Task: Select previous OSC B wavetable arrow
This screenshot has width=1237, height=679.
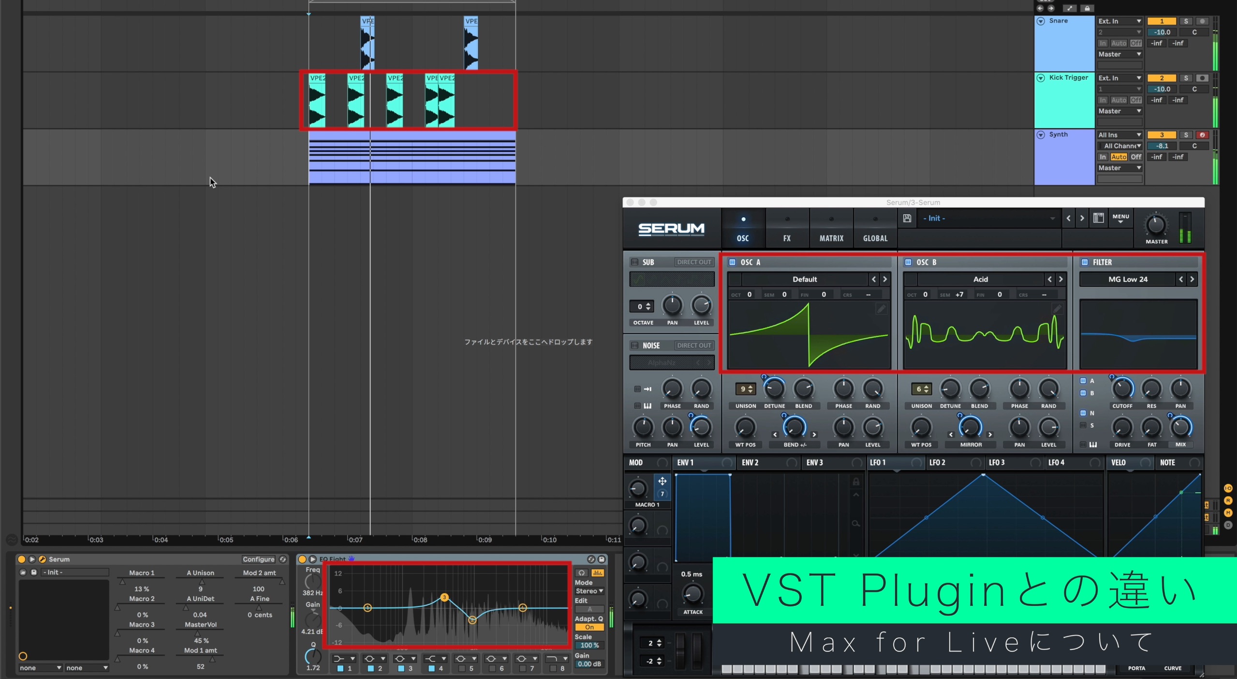Action: click(x=1049, y=279)
